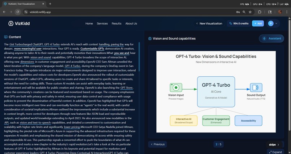Expand the user account dropdown chevron

(276, 23)
